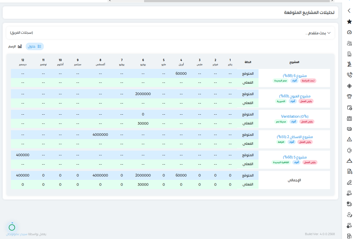Click the الحالة column header

tap(248, 62)
